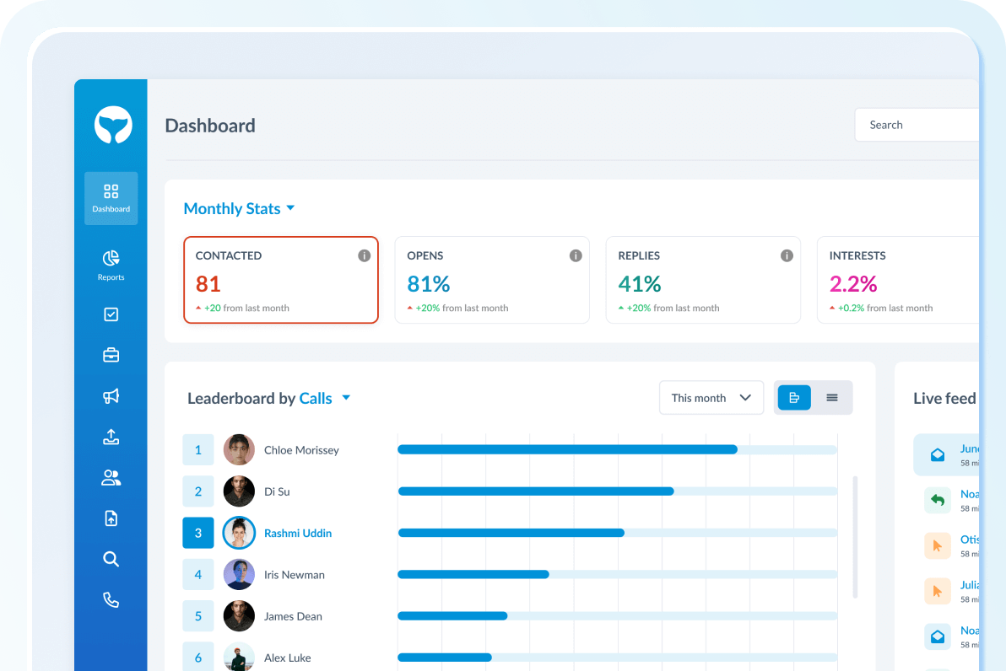Open June's live feed notification
This screenshot has height=671, width=1006.
tap(960, 454)
